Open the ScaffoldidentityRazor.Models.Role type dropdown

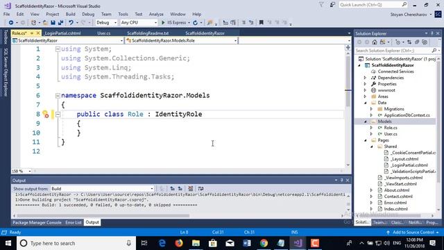tap(182, 40)
